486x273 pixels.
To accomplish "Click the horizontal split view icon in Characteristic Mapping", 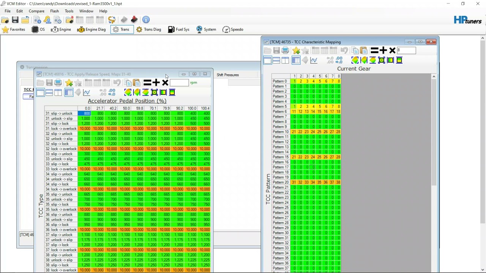I will pyautogui.click(x=276, y=60).
